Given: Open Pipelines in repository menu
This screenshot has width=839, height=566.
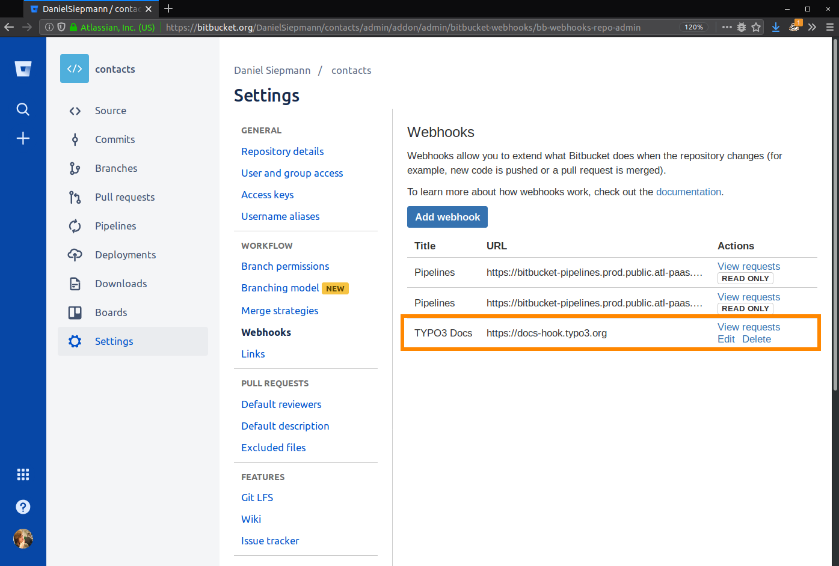Looking at the screenshot, I should [x=115, y=226].
